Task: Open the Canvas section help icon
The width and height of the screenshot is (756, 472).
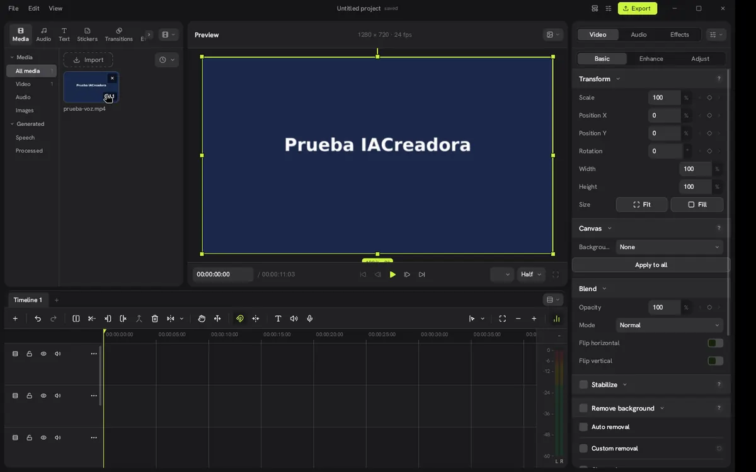Action: click(719, 228)
